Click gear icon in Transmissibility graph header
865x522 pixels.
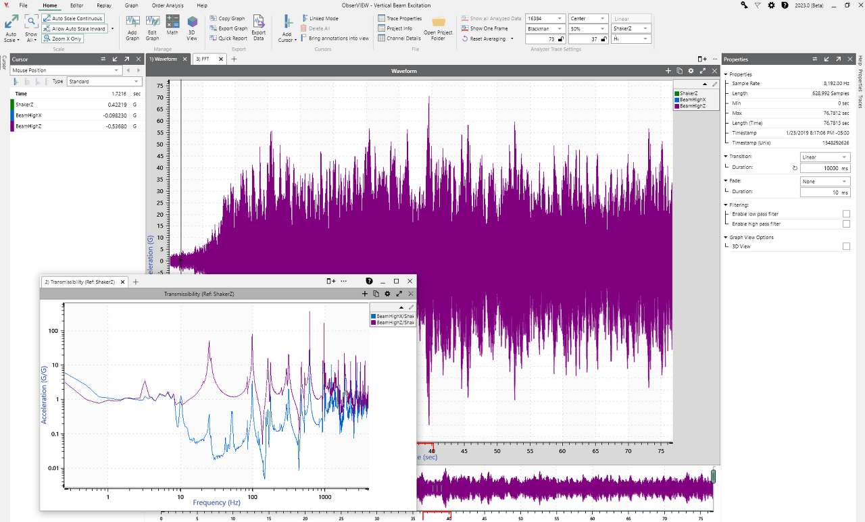tap(387, 294)
